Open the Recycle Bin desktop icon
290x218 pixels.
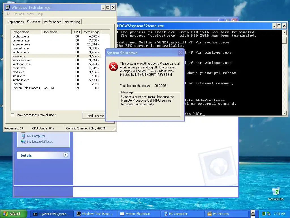[x=276, y=194]
